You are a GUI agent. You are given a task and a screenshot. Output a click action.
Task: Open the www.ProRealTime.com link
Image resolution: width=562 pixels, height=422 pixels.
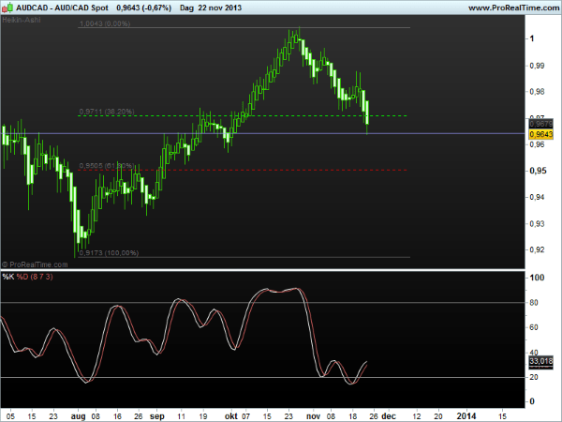pyautogui.click(x=514, y=8)
